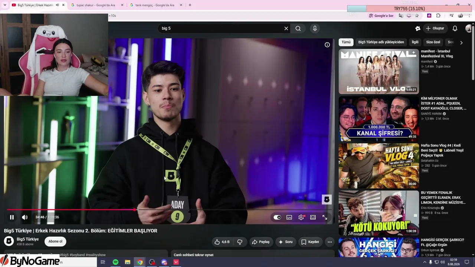Open the system volume tray icon
Image resolution: width=475 pixels, height=267 pixels.
point(443,262)
